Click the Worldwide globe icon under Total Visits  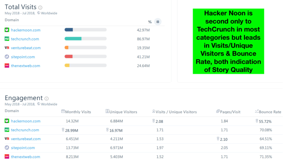click(39, 13)
